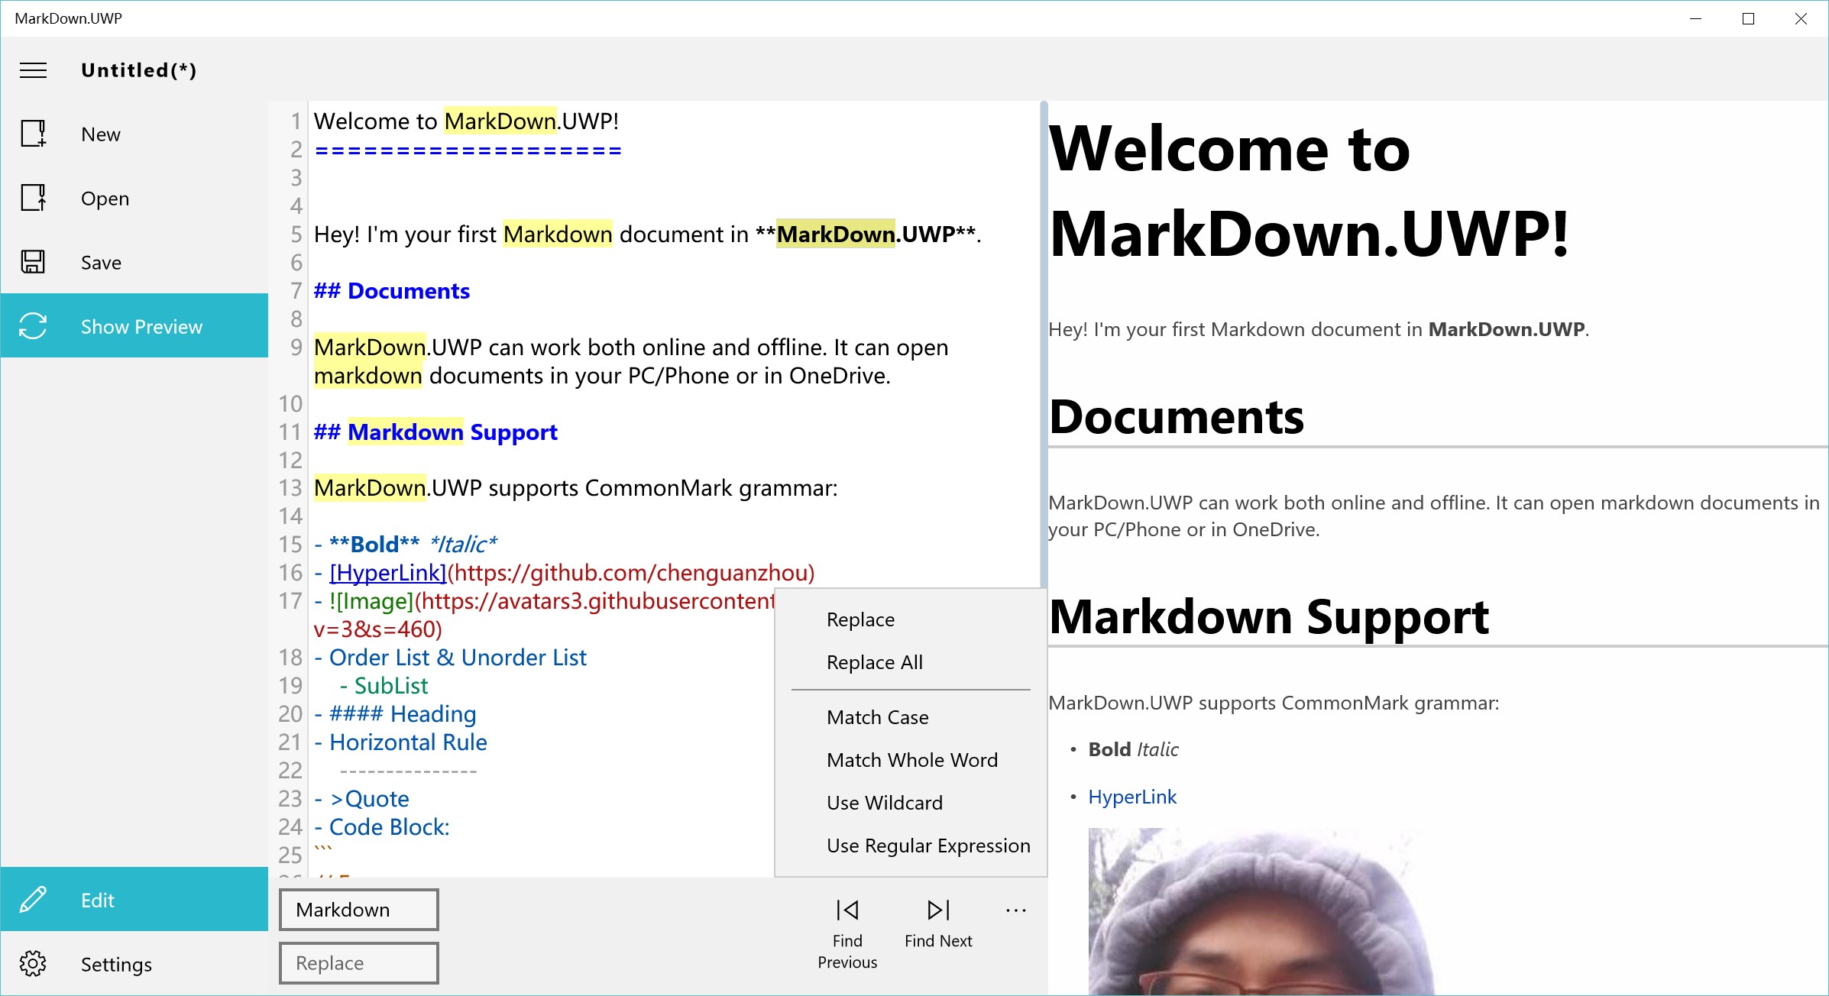
Task: Open the hamburger navigation menu
Action: 33,70
